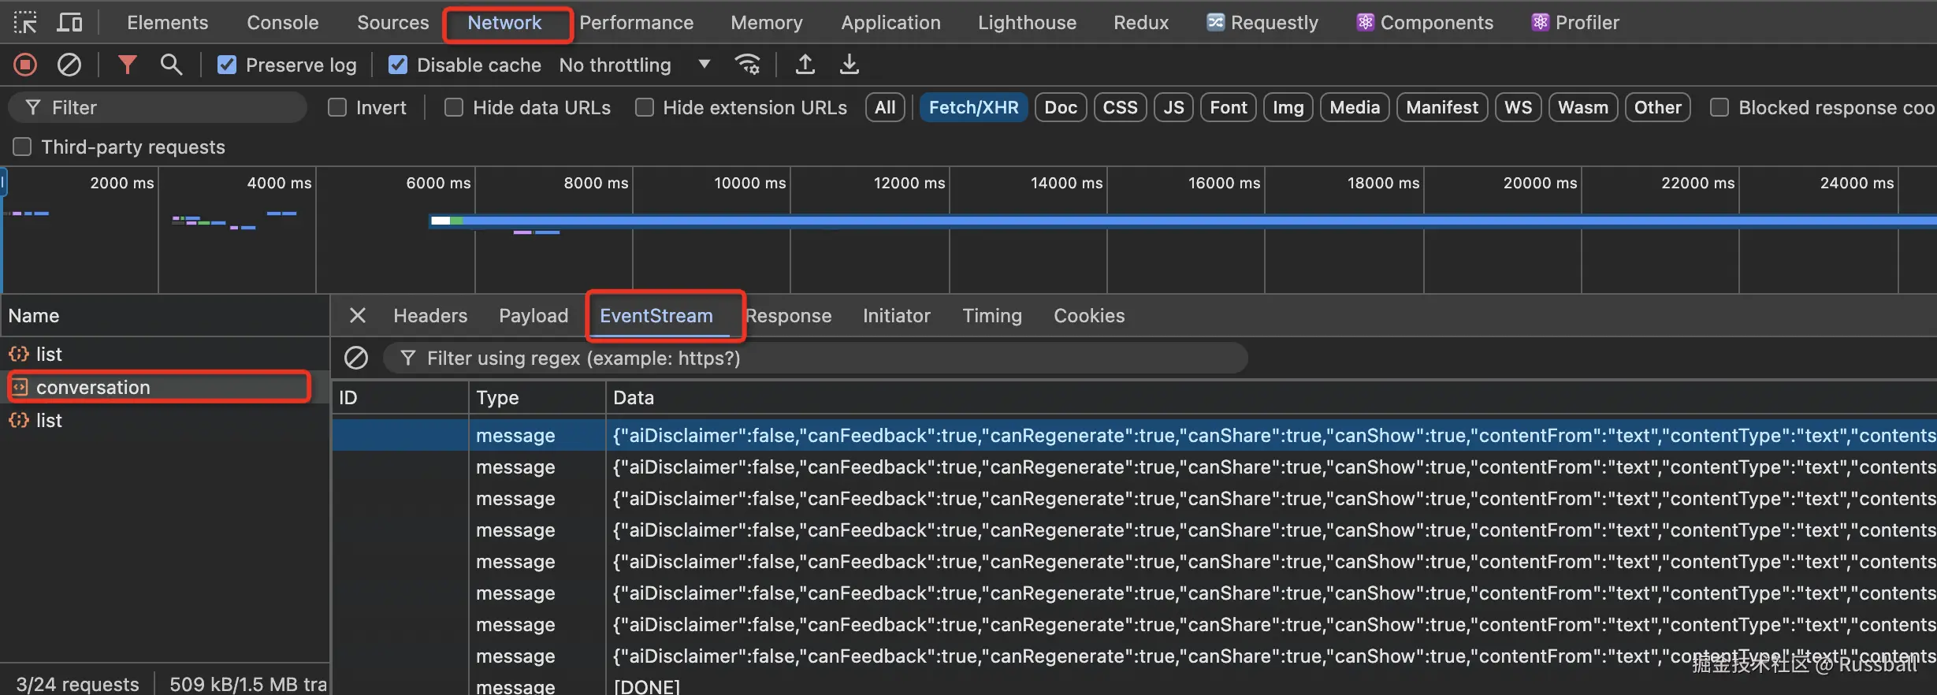Open the Lighthouse tab
The image size is (1937, 695).
(1027, 23)
